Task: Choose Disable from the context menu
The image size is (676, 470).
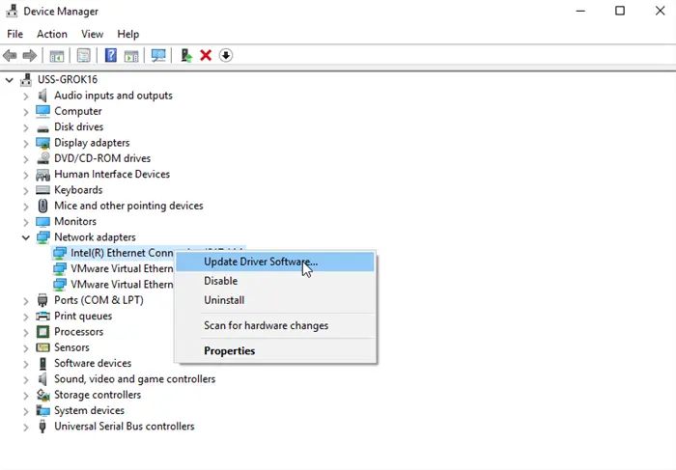Action: pyautogui.click(x=274, y=281)
